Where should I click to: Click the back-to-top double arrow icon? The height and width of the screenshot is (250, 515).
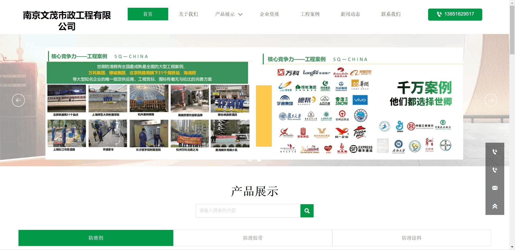pyautogui.click(x=495, y=206)
